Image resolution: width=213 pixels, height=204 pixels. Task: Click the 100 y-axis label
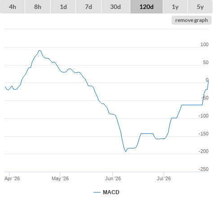[204, 44]
